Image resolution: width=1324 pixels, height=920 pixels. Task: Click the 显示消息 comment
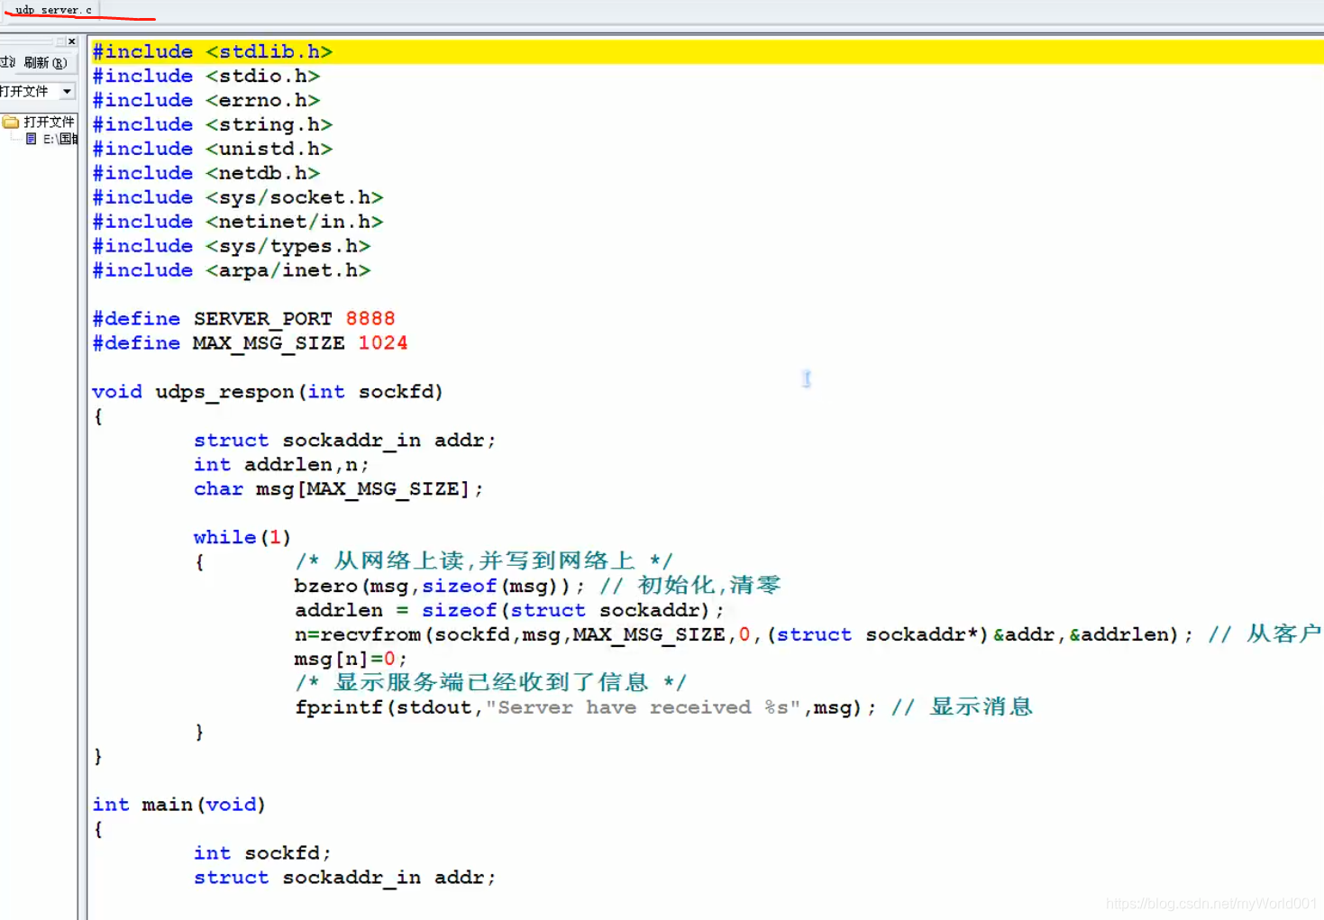[x=962, y=707]
